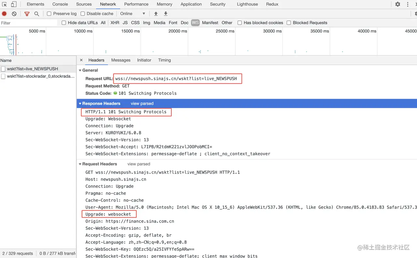Image resolution: width=417 pixels, height=258 pixels.
Task: Open the Lighthouse tab
Action: tap(247, 4)
